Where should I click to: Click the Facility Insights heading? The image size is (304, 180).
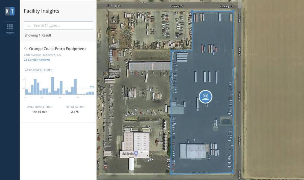[42, 11]
